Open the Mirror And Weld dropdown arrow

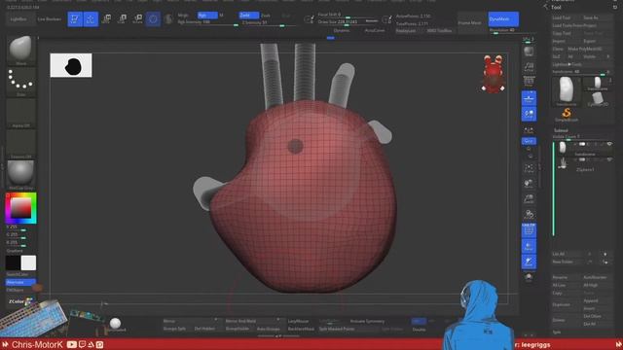278,320
